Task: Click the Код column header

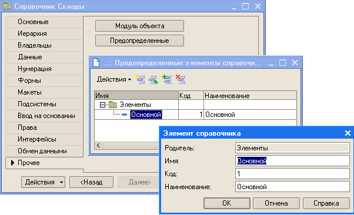Action: (x=191, y=95)
